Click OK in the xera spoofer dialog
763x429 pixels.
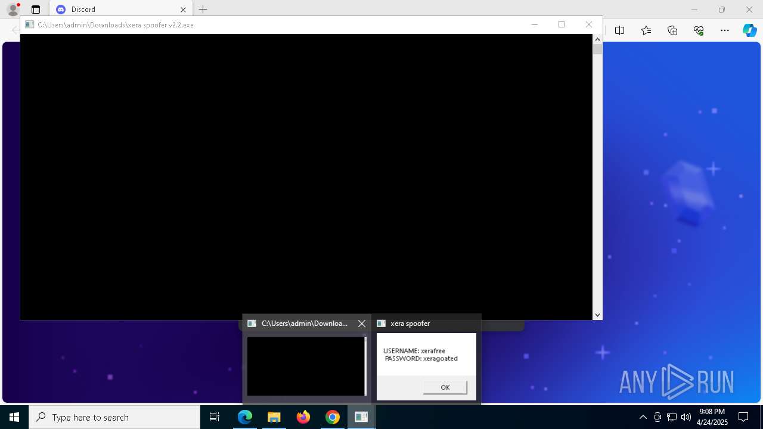tap(445, 387)
